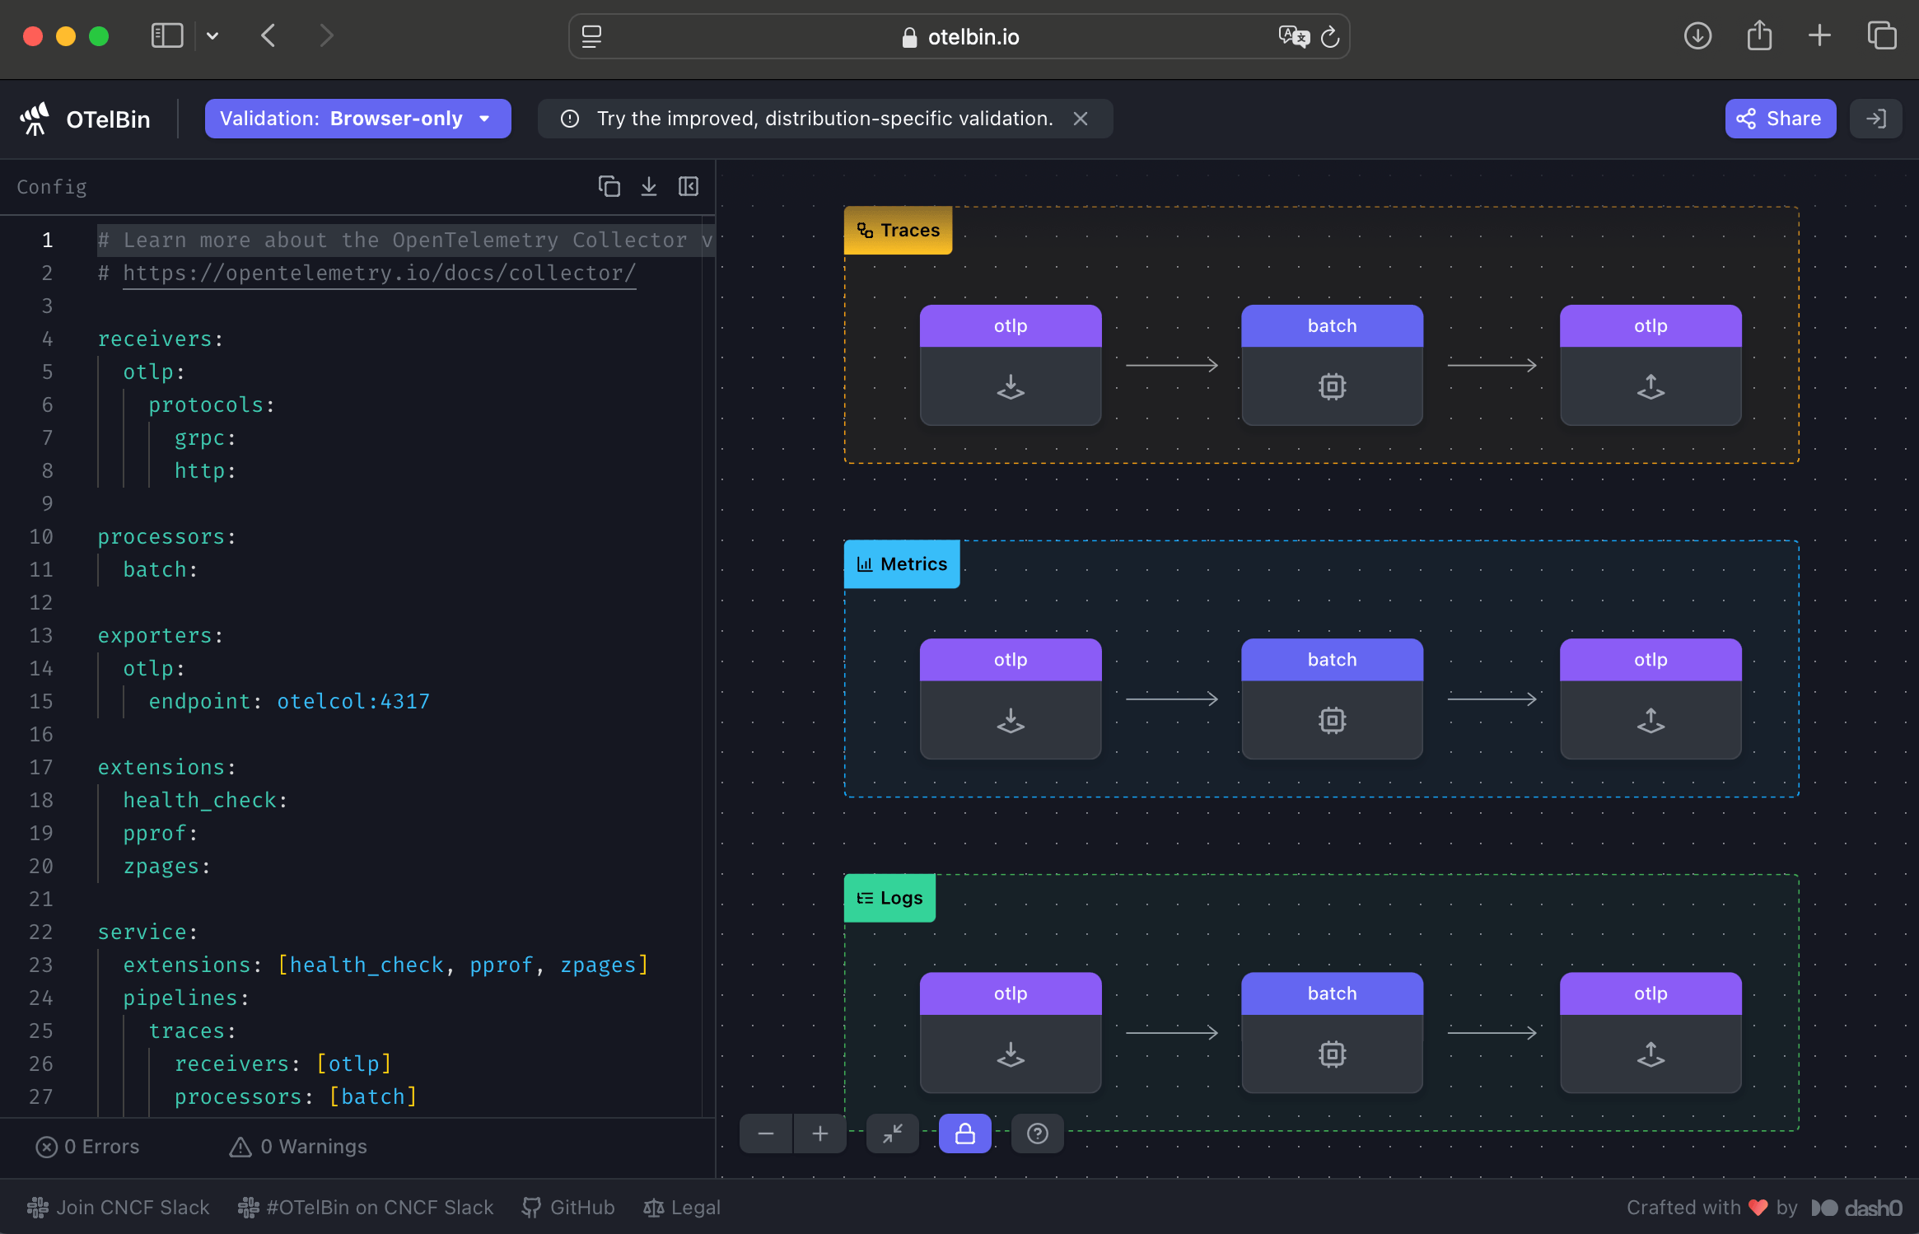Image resolution: width=1919 pixels, height=1234 pixels.
Task: Open #OTelBin on CNCF Slack link
Action: pos(366,1208)
